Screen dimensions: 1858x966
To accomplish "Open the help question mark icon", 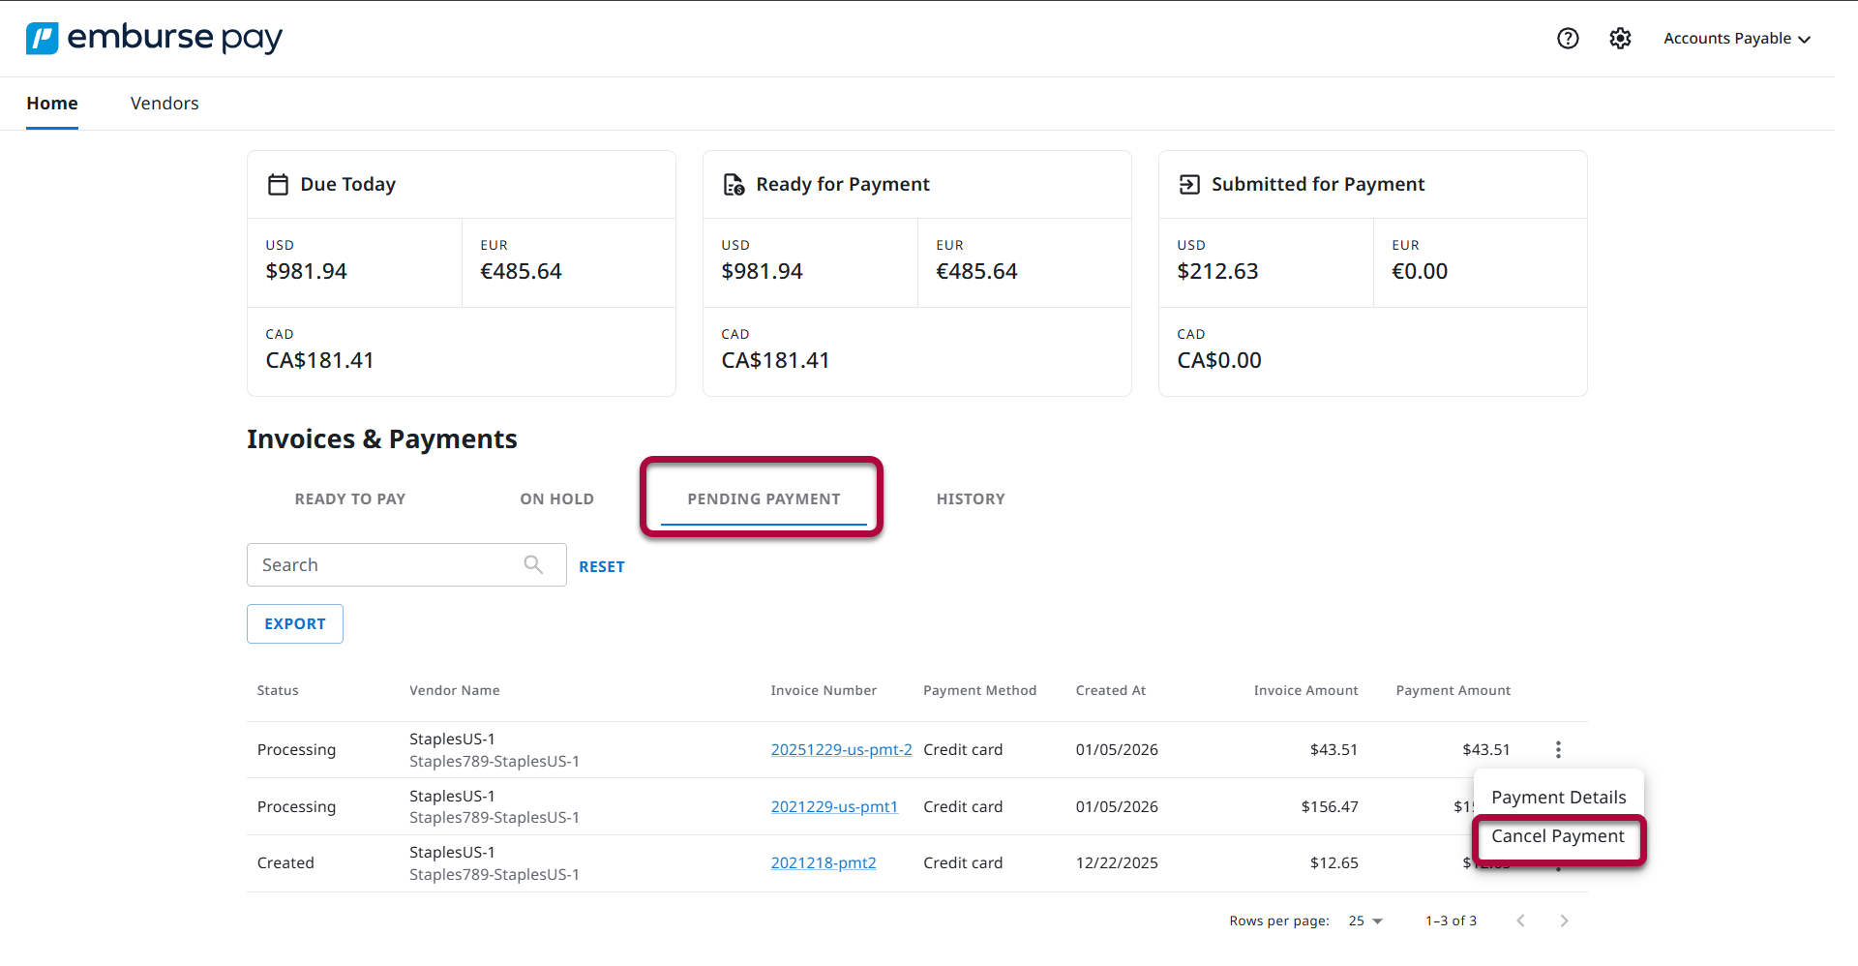I will [x=1568, y=38].
